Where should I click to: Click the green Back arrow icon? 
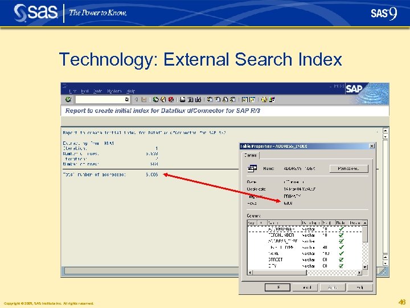point(156,99)
